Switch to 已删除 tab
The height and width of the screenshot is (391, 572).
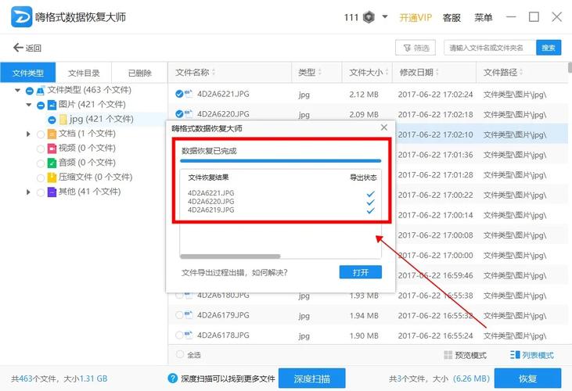(x=140, y=73)
